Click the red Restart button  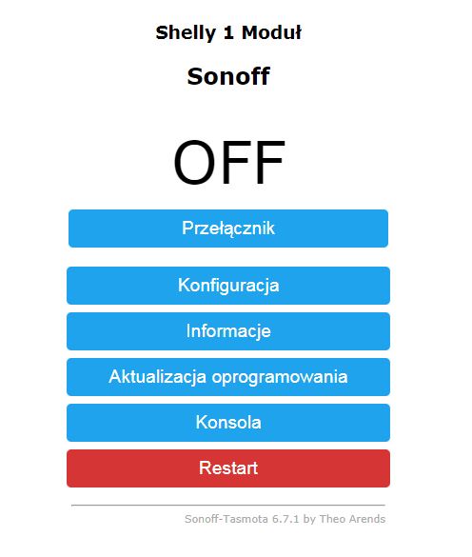(x=228, y=468)
